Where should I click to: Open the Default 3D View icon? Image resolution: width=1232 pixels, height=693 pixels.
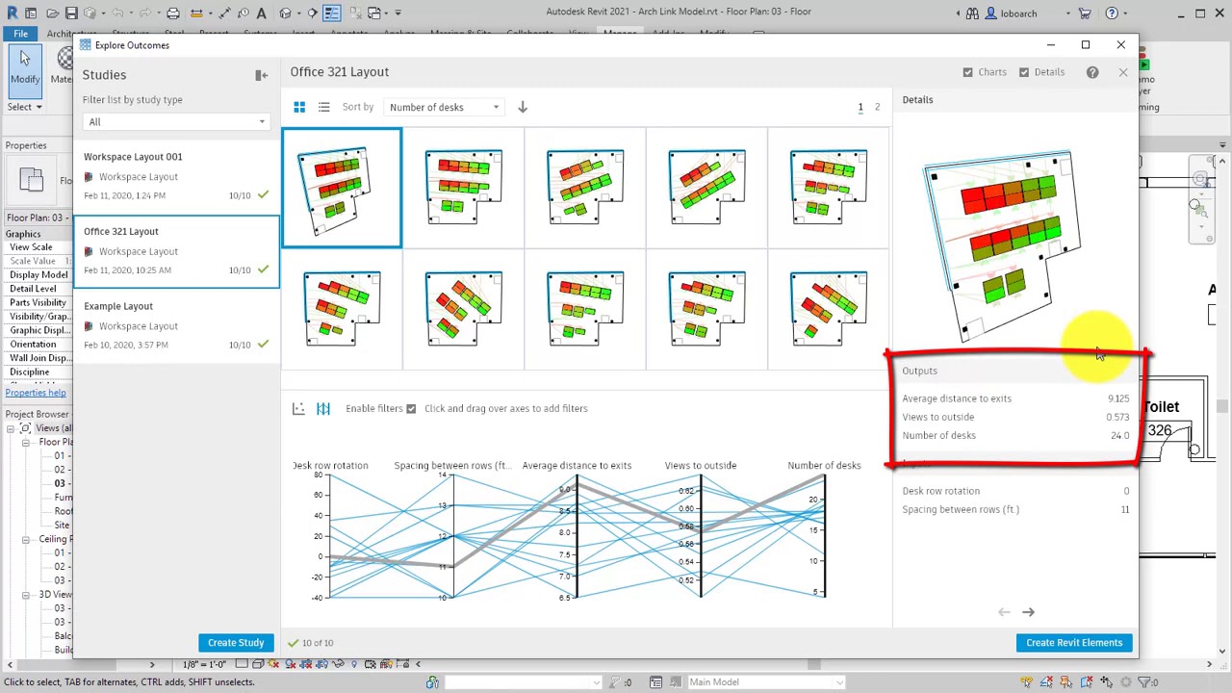pyautogui.click(x=286, y=13)
